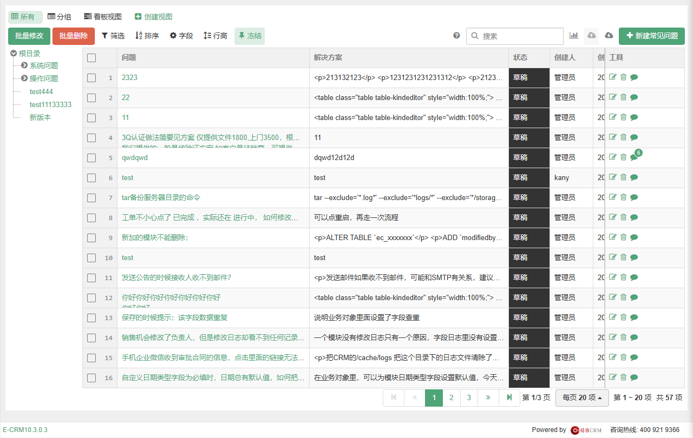Edit the row 5 record qwdqwd
693x438 pixels.
point(613,157)
